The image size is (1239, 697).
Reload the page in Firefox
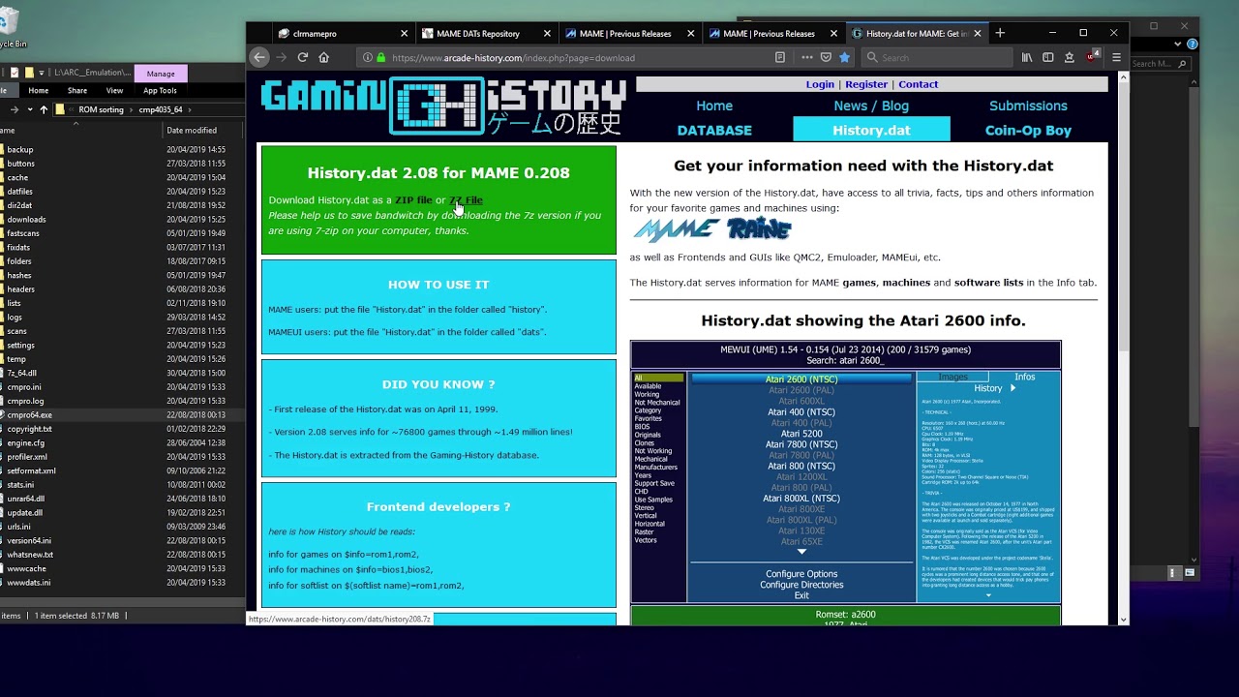[x=303, y=57]
